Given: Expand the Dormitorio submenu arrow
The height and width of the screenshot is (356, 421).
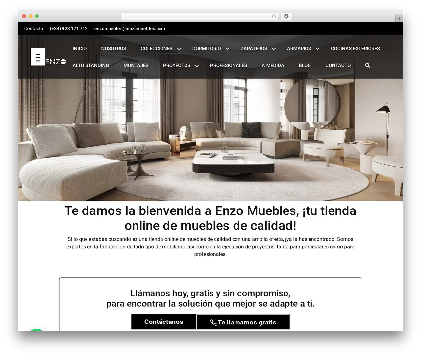Looking at the screenshot, I should point(227,49).
